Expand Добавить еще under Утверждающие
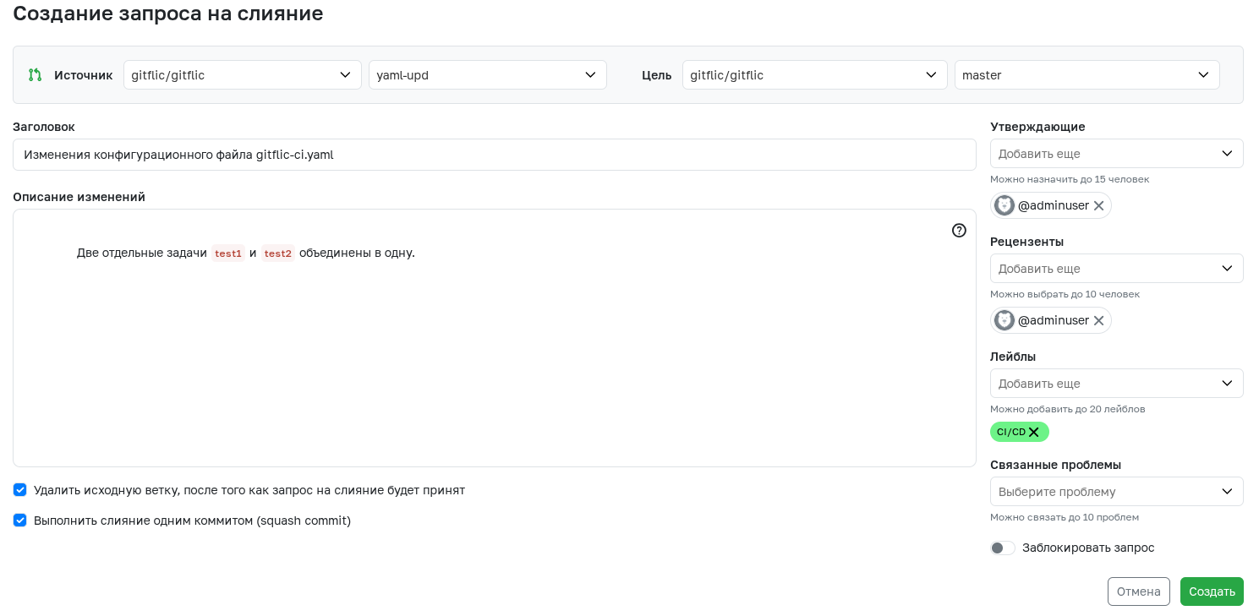1259x616 pixels. (1116, 153)
